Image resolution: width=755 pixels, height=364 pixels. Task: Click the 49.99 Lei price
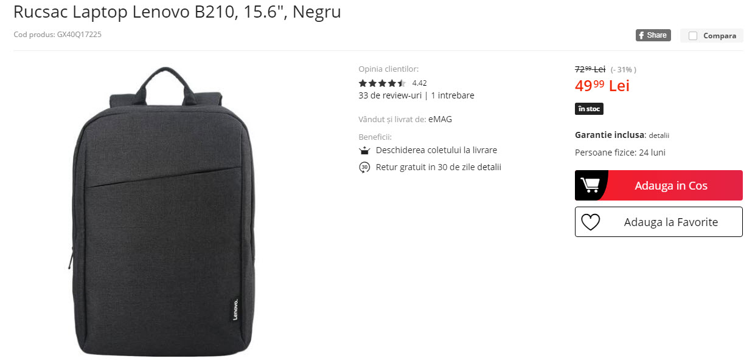pyautogui.click(x=602, y=86)
